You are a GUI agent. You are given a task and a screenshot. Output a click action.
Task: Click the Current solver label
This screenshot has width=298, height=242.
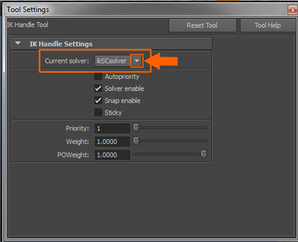[67, 61]
